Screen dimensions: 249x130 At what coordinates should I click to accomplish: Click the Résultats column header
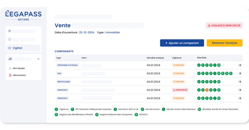click(202, 58)
